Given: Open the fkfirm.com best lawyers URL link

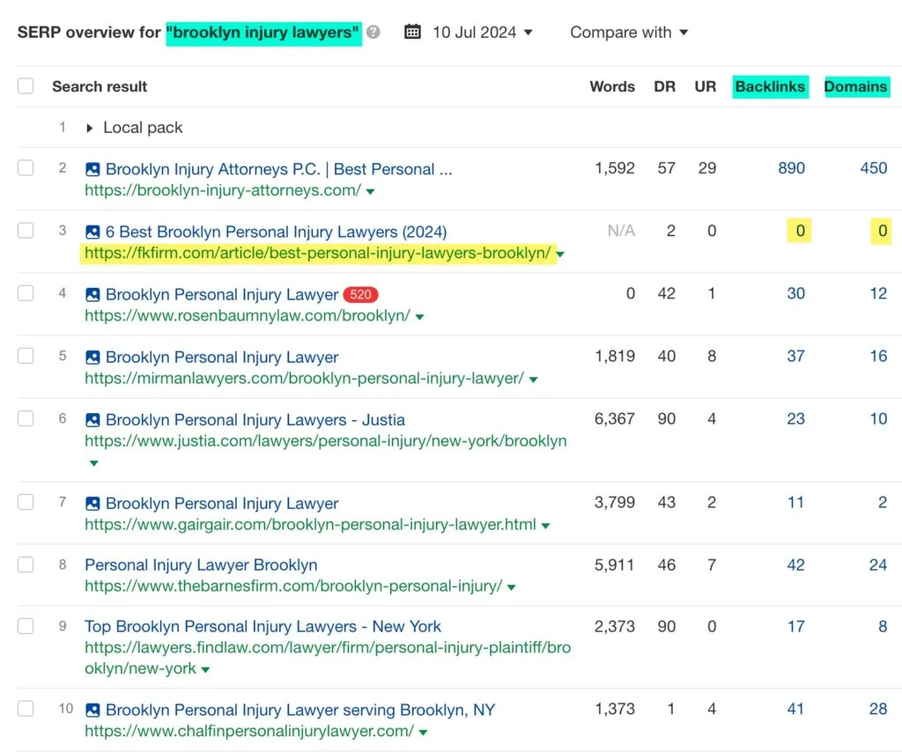Looking at the screenshot, I should tap(317, 254).
